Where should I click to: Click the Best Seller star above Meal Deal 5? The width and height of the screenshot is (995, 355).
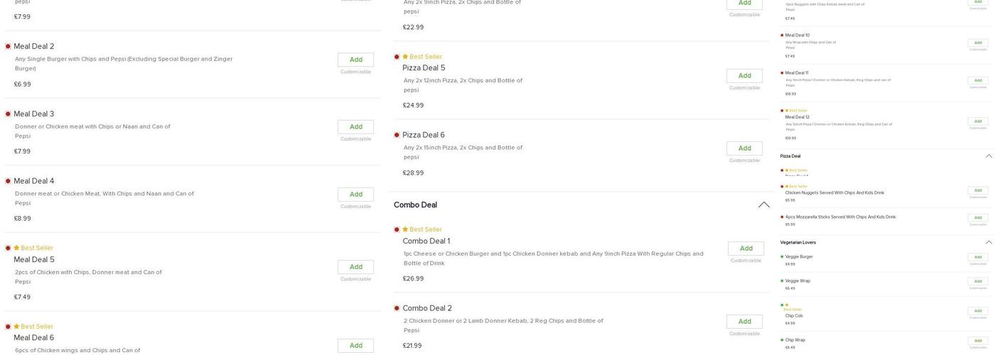[16, 248]
